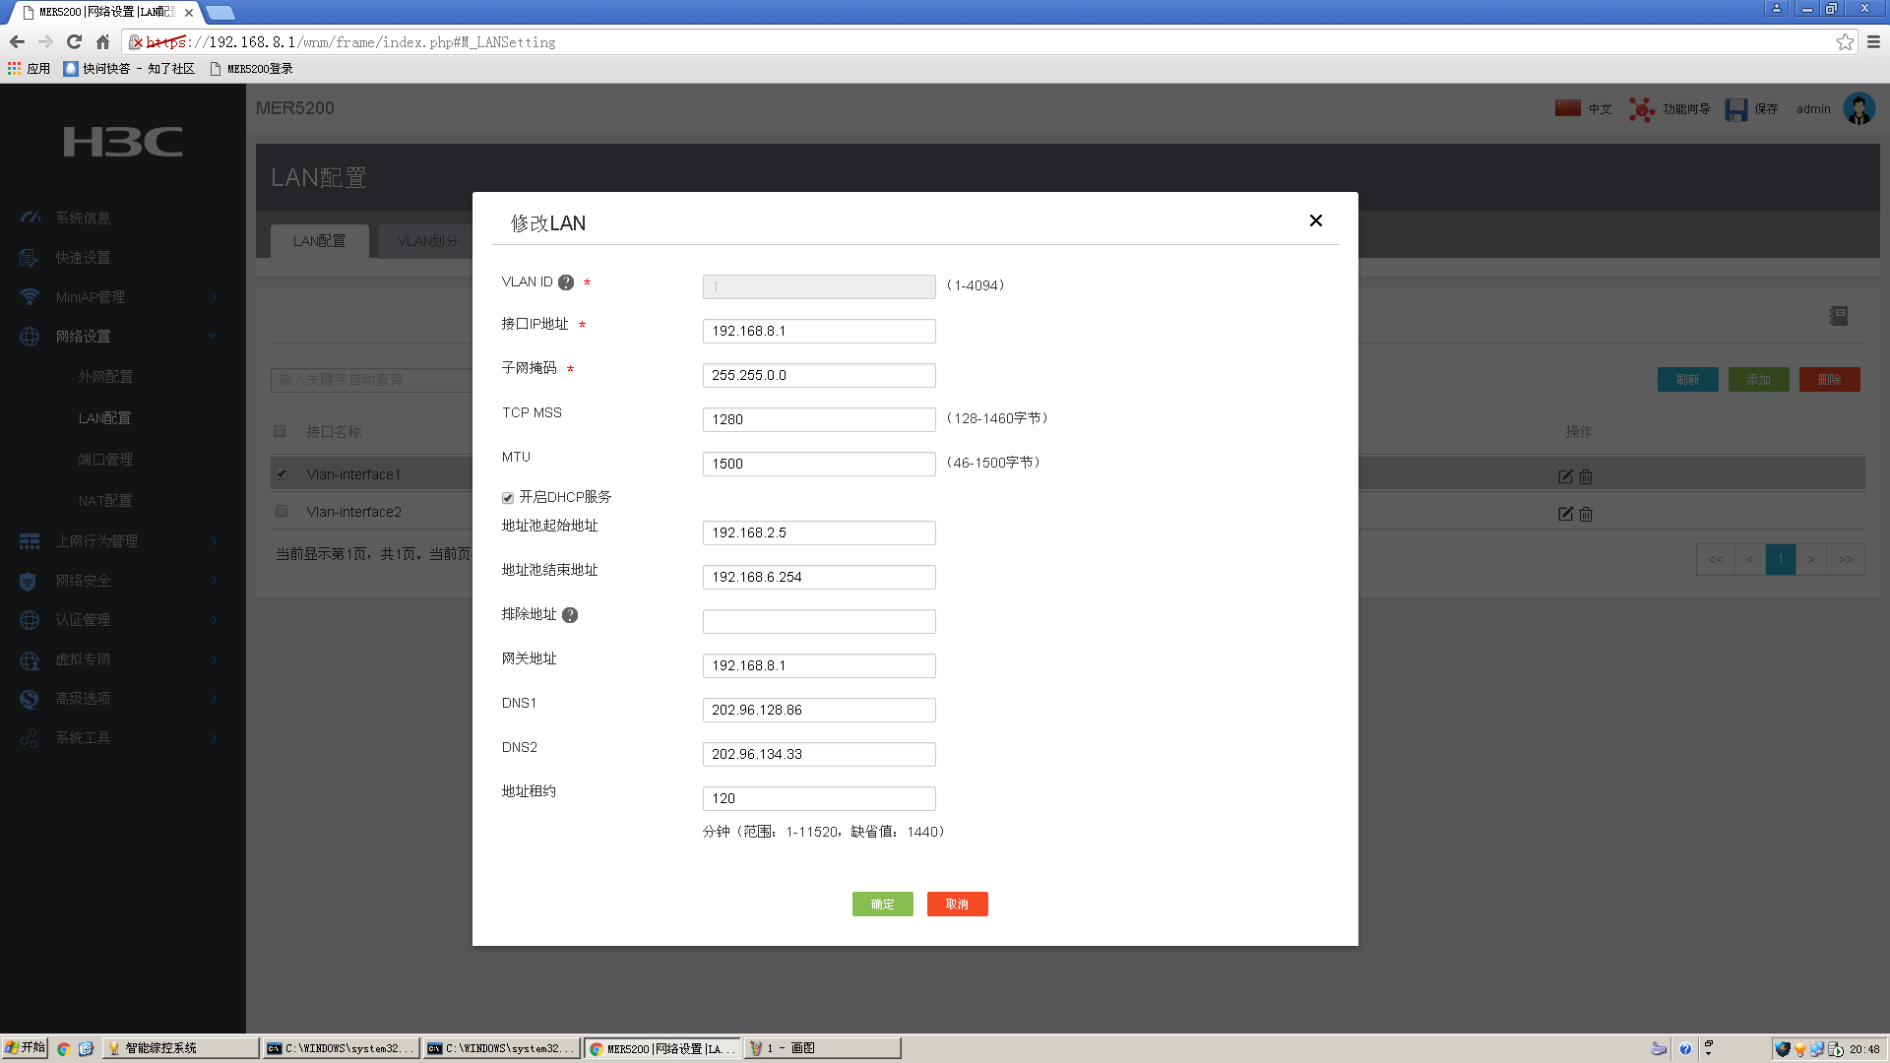Click the red cancel button
Viewport: 1890px width, 1063px height.
[x=957, y=904]
